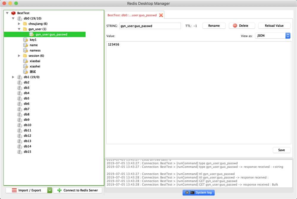Toggle the System log panel
This screenshot has width=297, height=199.
198,192
